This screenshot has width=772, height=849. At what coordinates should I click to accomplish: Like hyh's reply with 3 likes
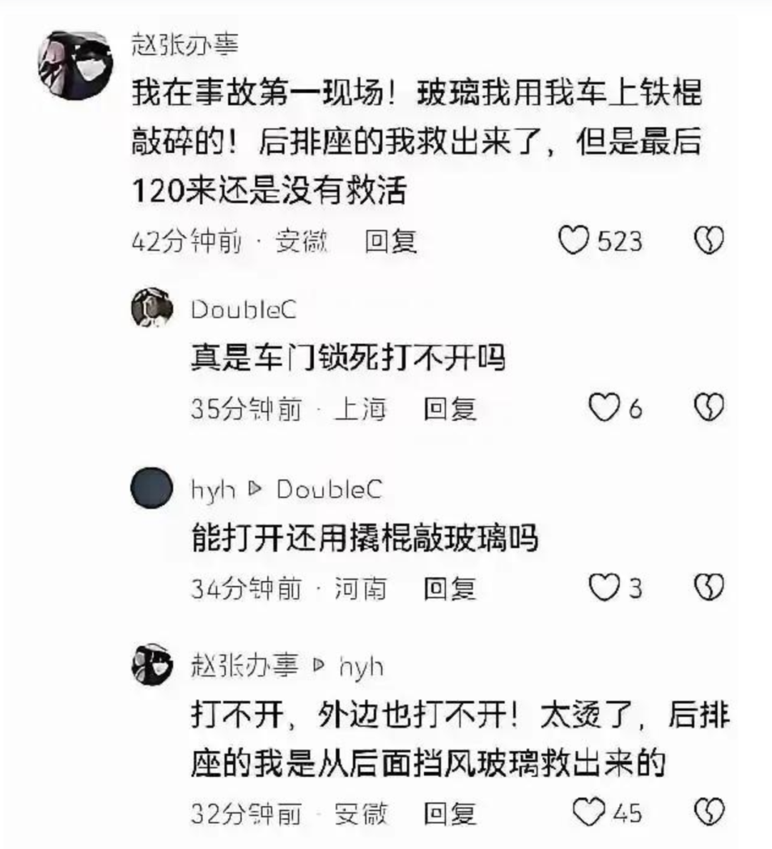(x=604, y=587)
